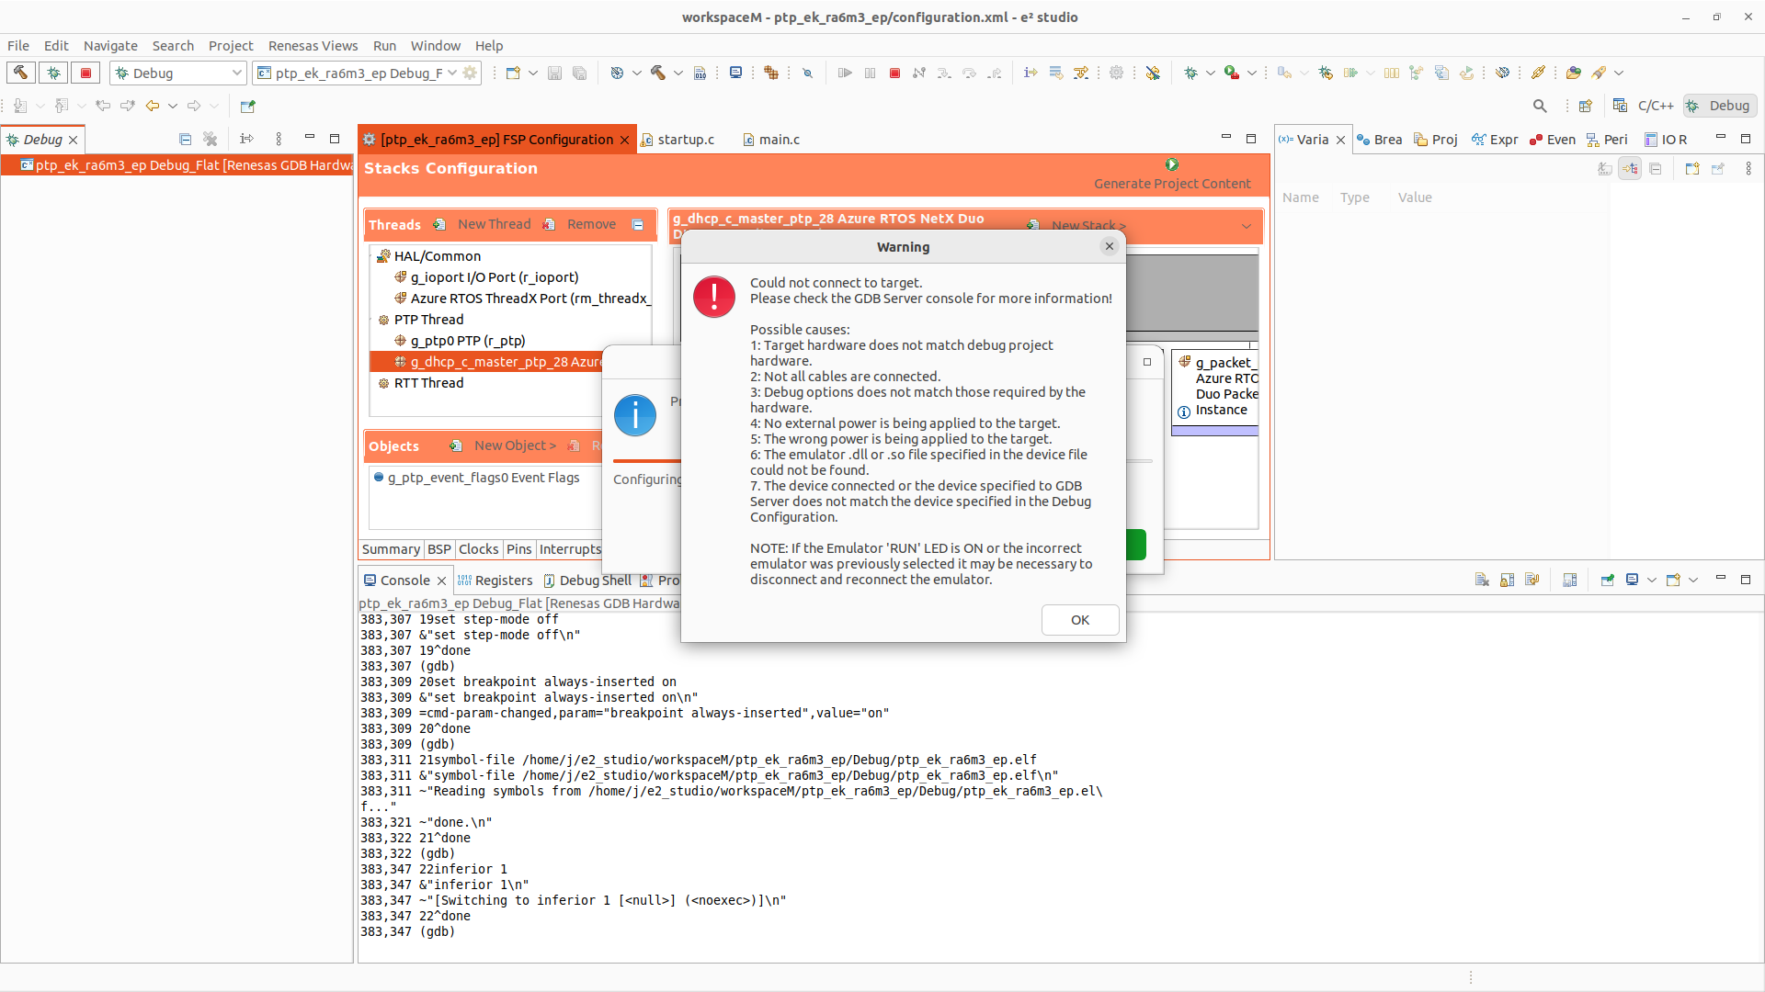This screenshot has height=992, width=1765.
Task: Click the New wizard toolbar icon
Action: tap(513, 73)
